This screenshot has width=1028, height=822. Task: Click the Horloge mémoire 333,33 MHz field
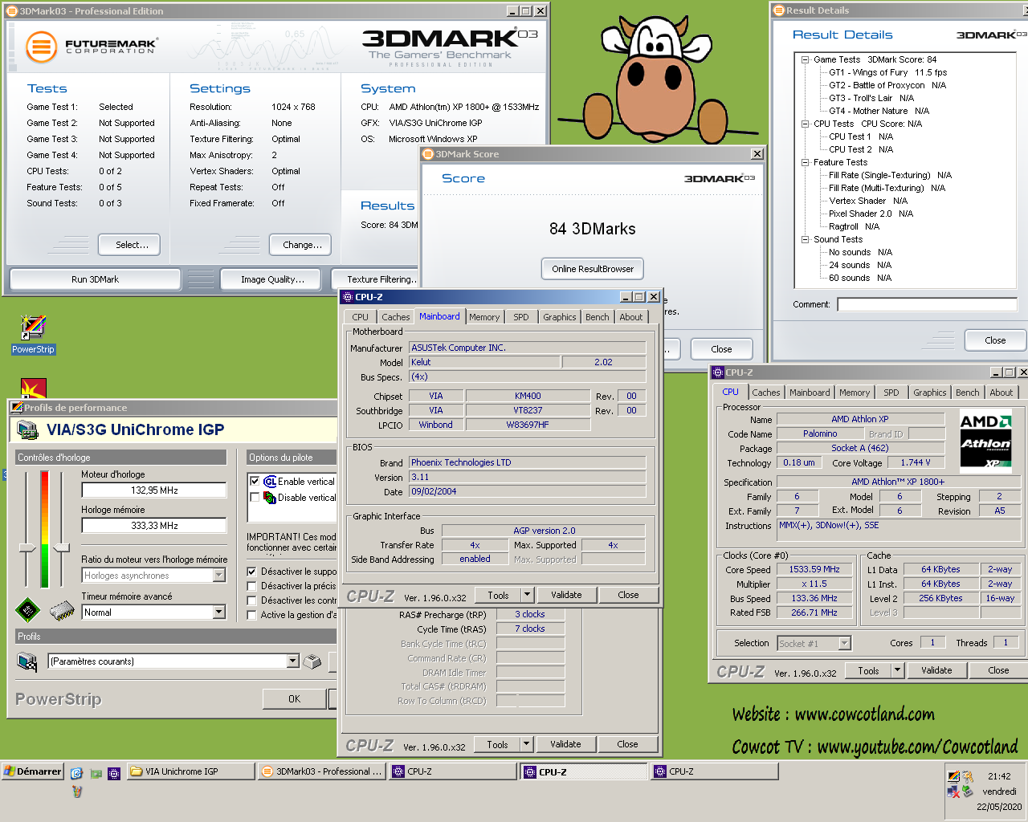tap(154, 526)
